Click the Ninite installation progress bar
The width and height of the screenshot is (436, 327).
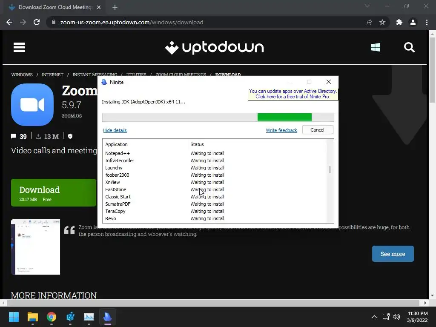pyautogui.click(x=218, y=117)
